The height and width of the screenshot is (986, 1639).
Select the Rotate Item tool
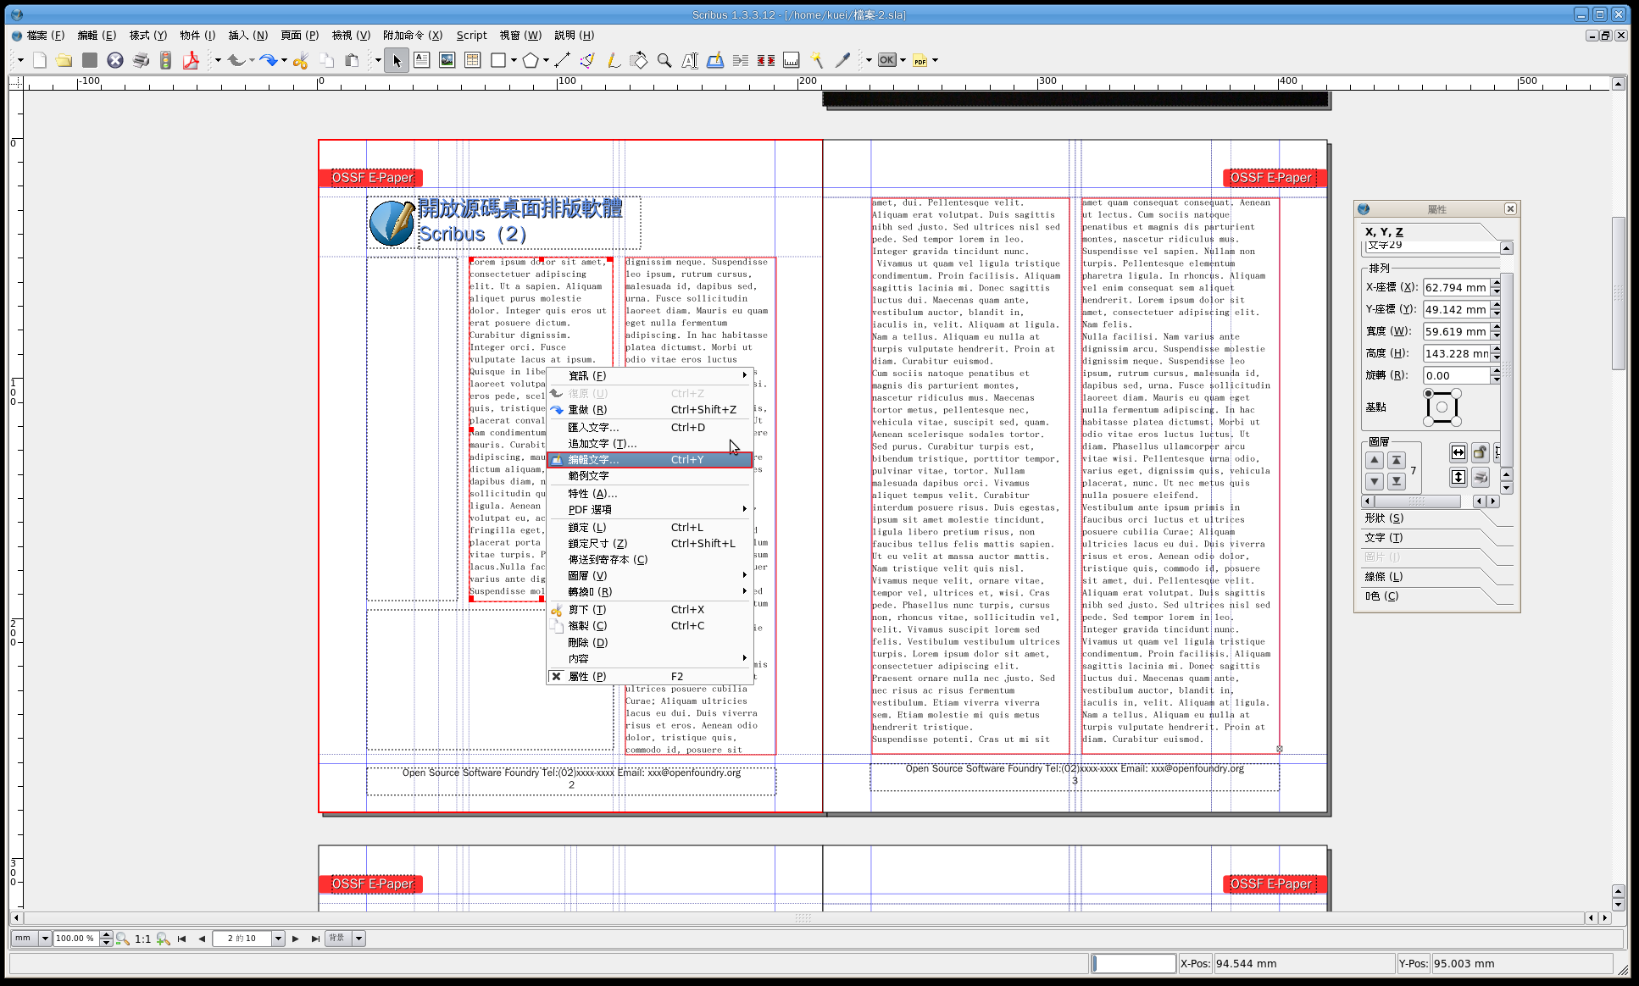click(x=639, y=60)
